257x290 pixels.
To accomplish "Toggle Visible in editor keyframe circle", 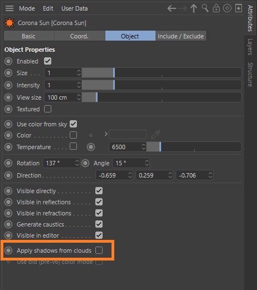I will point(8,235).
